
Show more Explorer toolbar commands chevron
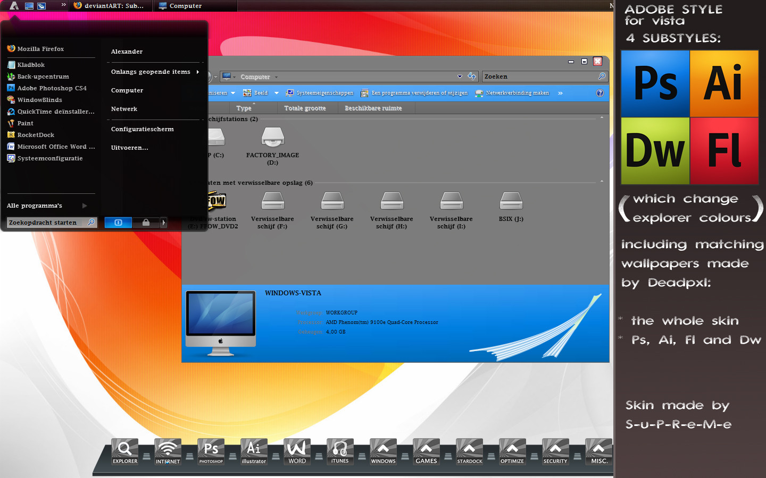(x=560, y=93)
